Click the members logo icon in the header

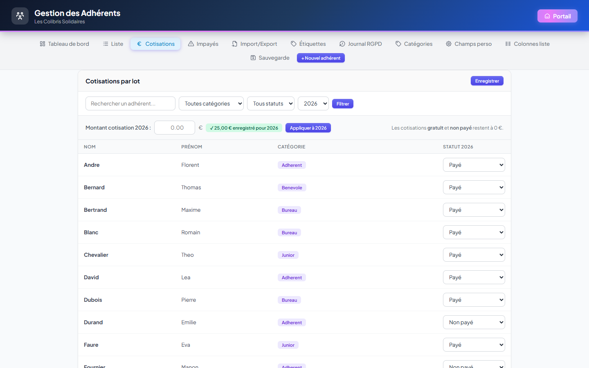(20, 16)
